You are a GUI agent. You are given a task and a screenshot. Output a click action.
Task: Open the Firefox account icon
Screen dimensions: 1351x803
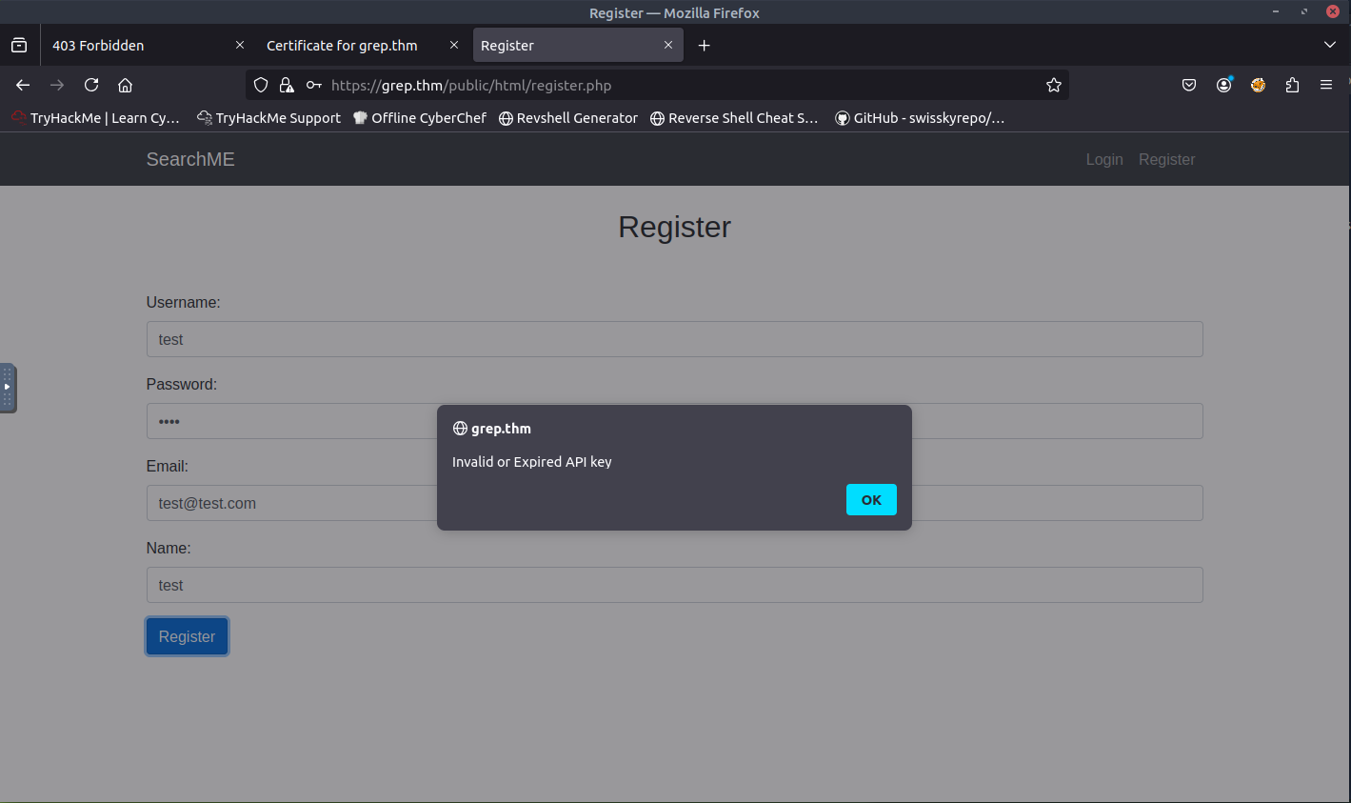tap(1223, 85)
